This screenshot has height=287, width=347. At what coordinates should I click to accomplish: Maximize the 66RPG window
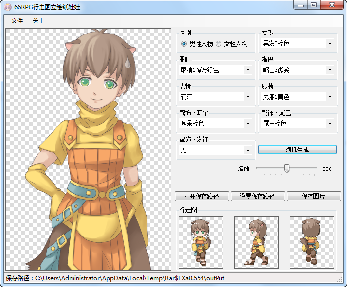(x=314, y=5)
